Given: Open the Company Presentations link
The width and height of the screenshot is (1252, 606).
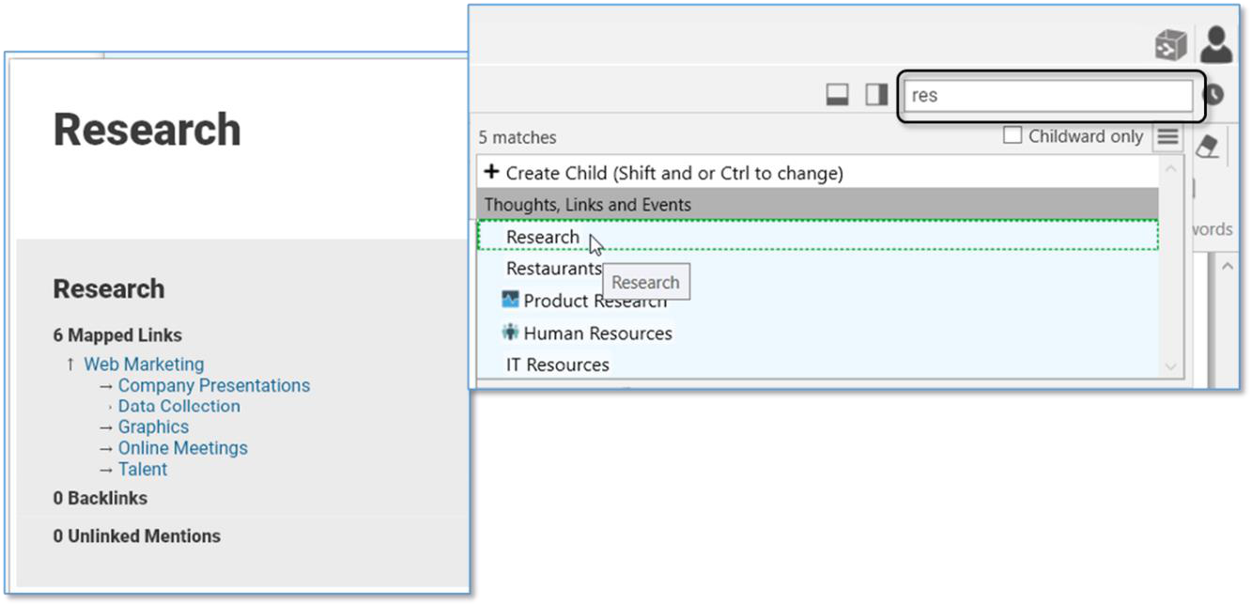Looking at the screenshot, I should [214, 385].
